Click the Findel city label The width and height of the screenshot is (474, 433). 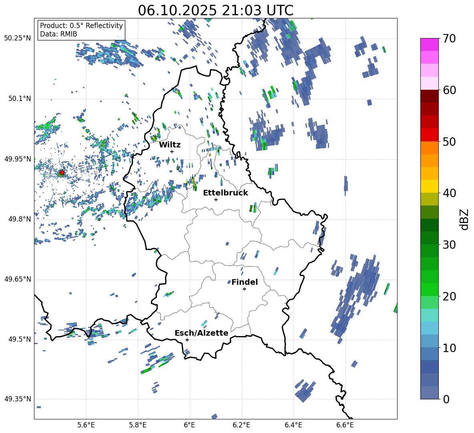245,282
